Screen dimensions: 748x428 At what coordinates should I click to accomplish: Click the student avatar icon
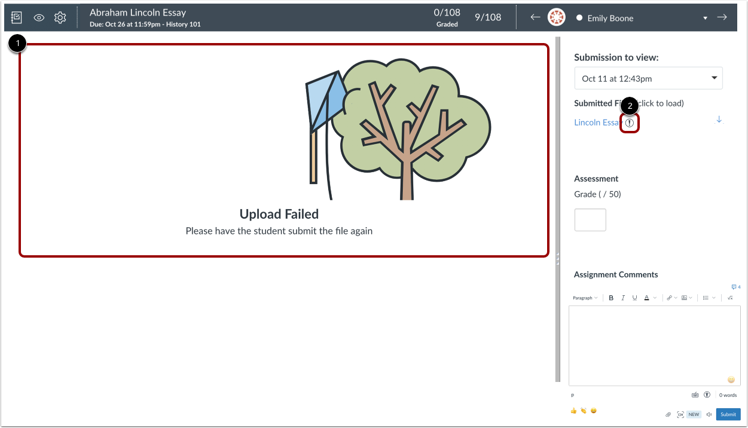point(557,17)
